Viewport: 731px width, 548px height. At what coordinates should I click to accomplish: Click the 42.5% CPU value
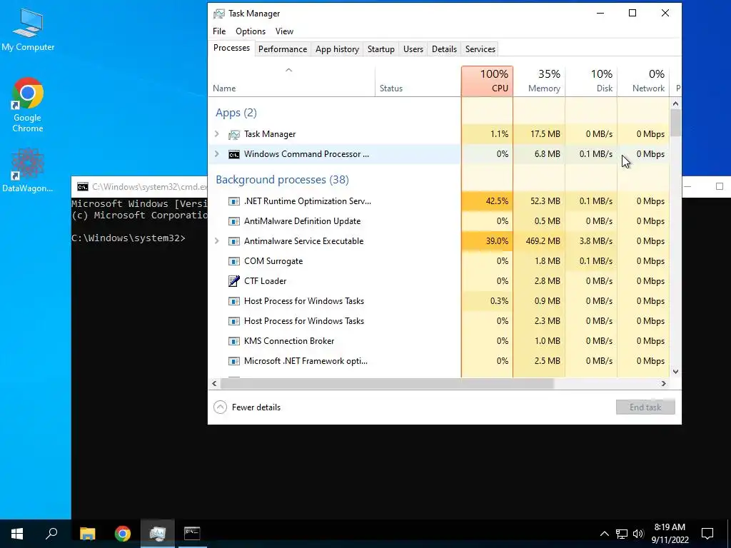pyautogui.click(x=497, y=201)
